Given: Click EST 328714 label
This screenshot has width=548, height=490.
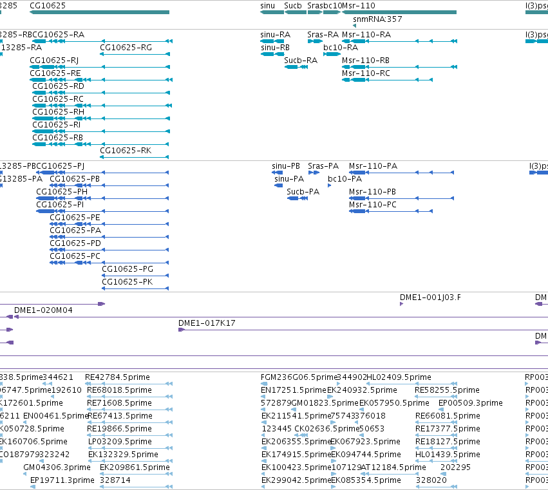Looking at the screenshot, I should click(115, 480).
